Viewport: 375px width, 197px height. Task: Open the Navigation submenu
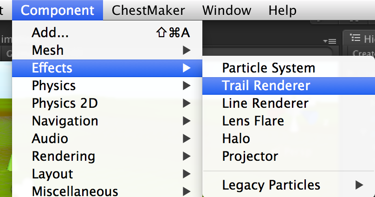107,121
